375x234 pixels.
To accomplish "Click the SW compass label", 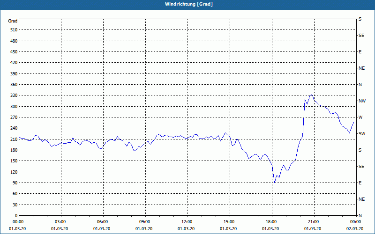I will 362,134.
